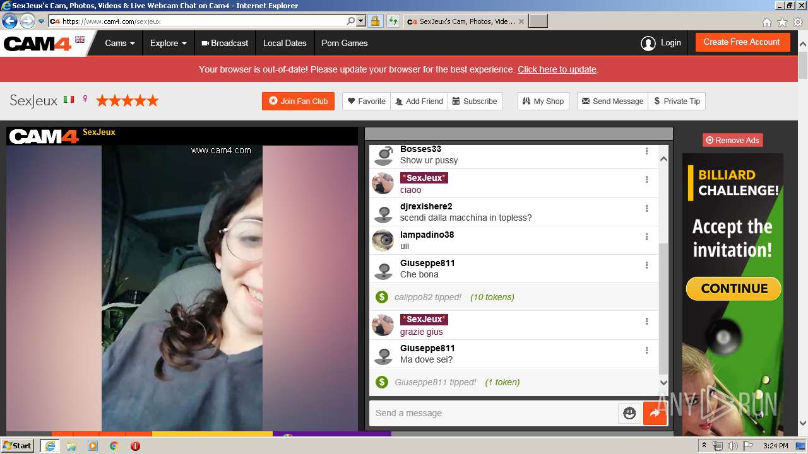Open My Shop
Screen dimensions: 808x454
click(x=543, y=101)
